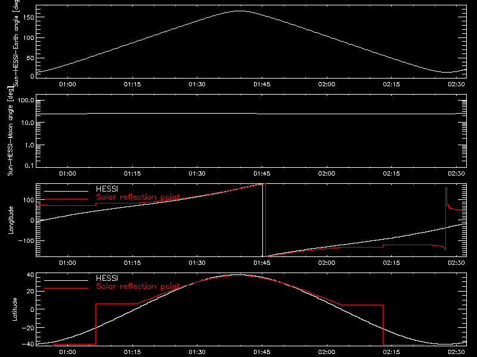Select the 0.1 tick on Moon angle axis
Viewport: 477px width, 357px height.
point(29,166)
